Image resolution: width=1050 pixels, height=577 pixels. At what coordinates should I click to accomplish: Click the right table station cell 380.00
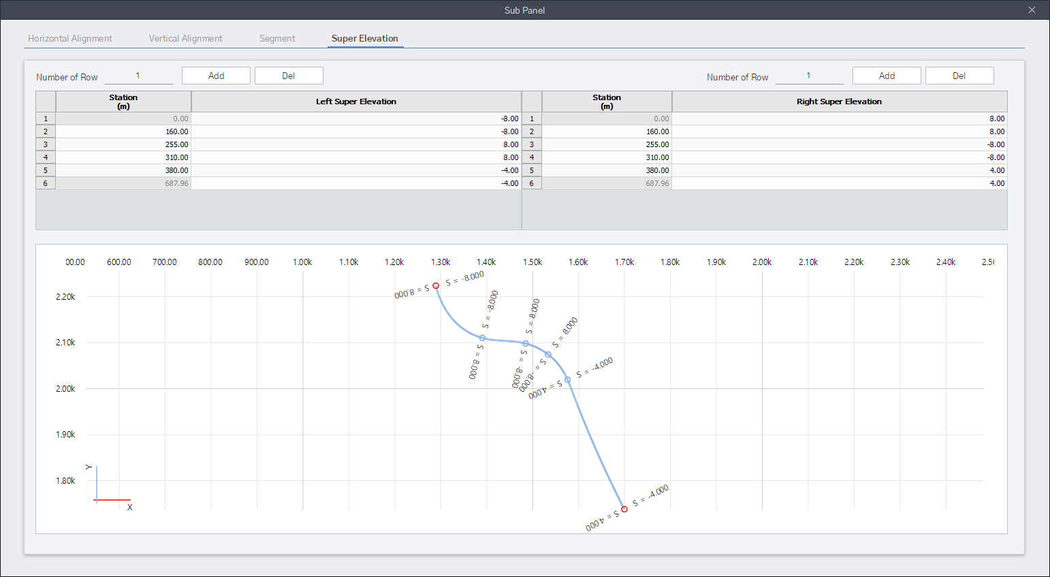coord(607,170)
